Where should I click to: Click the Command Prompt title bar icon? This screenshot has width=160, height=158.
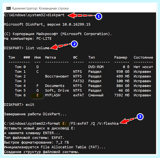[x=8, y=8]
